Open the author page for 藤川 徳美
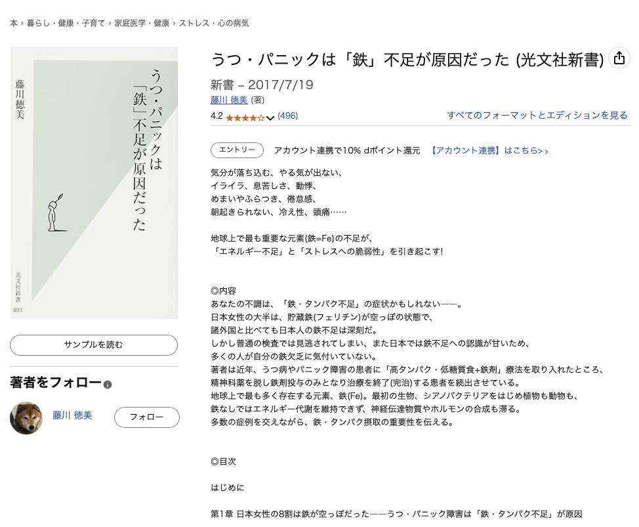This screenshot has width=639, height=527. pyautogui.click(x=228, y=100)
